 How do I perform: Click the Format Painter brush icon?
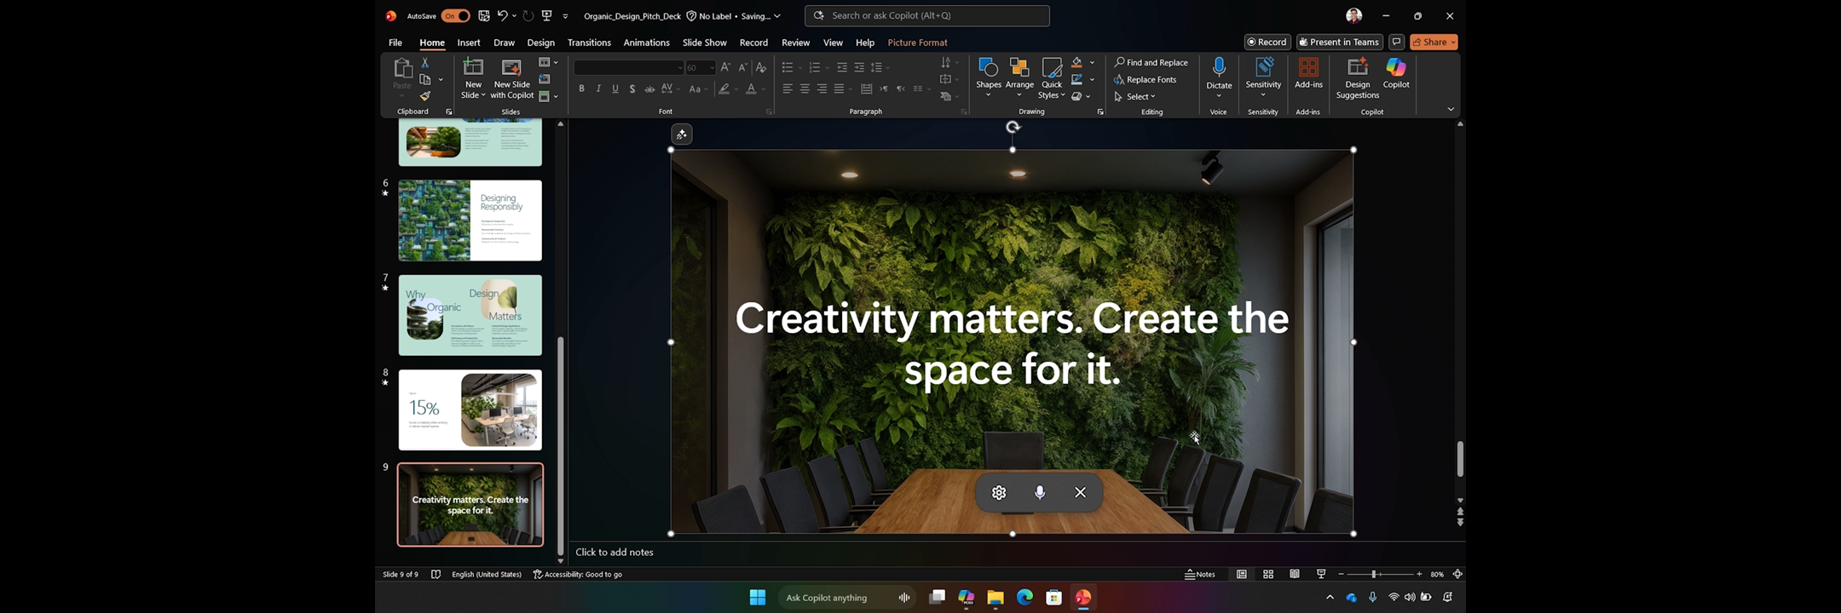pyautogui.click(x=425, y=96)
